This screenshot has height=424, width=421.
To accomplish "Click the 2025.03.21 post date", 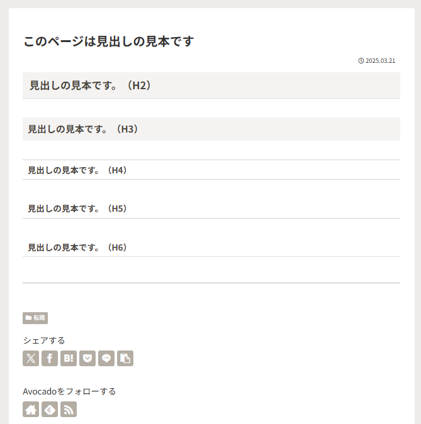I will click(380, 61).
